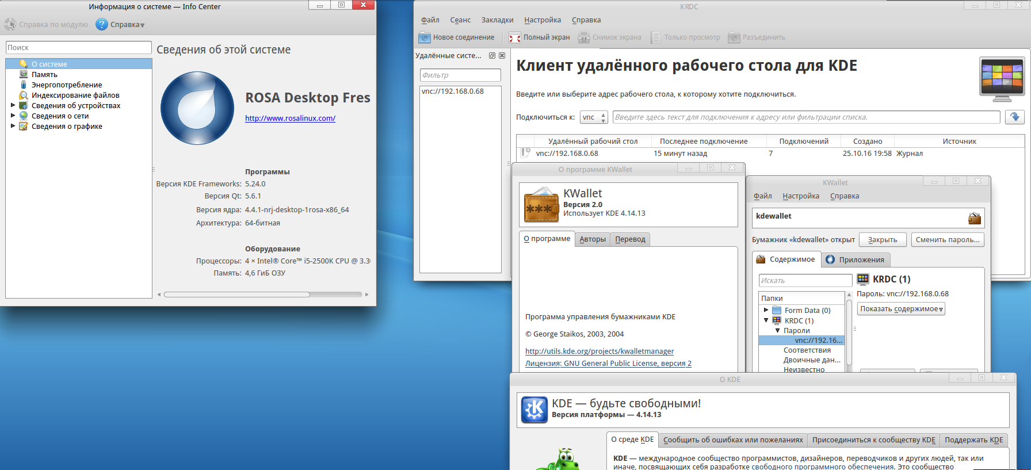1031x470 pixels.
Task: Open the Справка menu in KWallet
Action: click(x=845, y=196)
